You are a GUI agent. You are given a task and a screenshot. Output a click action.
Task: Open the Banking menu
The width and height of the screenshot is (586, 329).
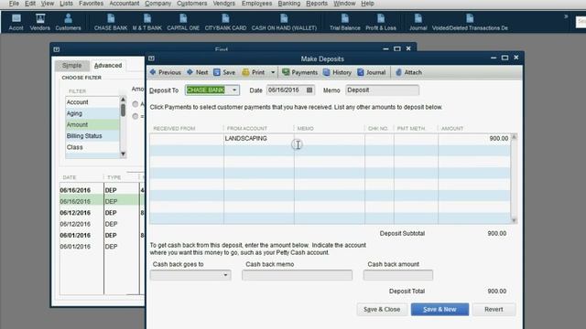pyautogui.click(x=289, y=4)
